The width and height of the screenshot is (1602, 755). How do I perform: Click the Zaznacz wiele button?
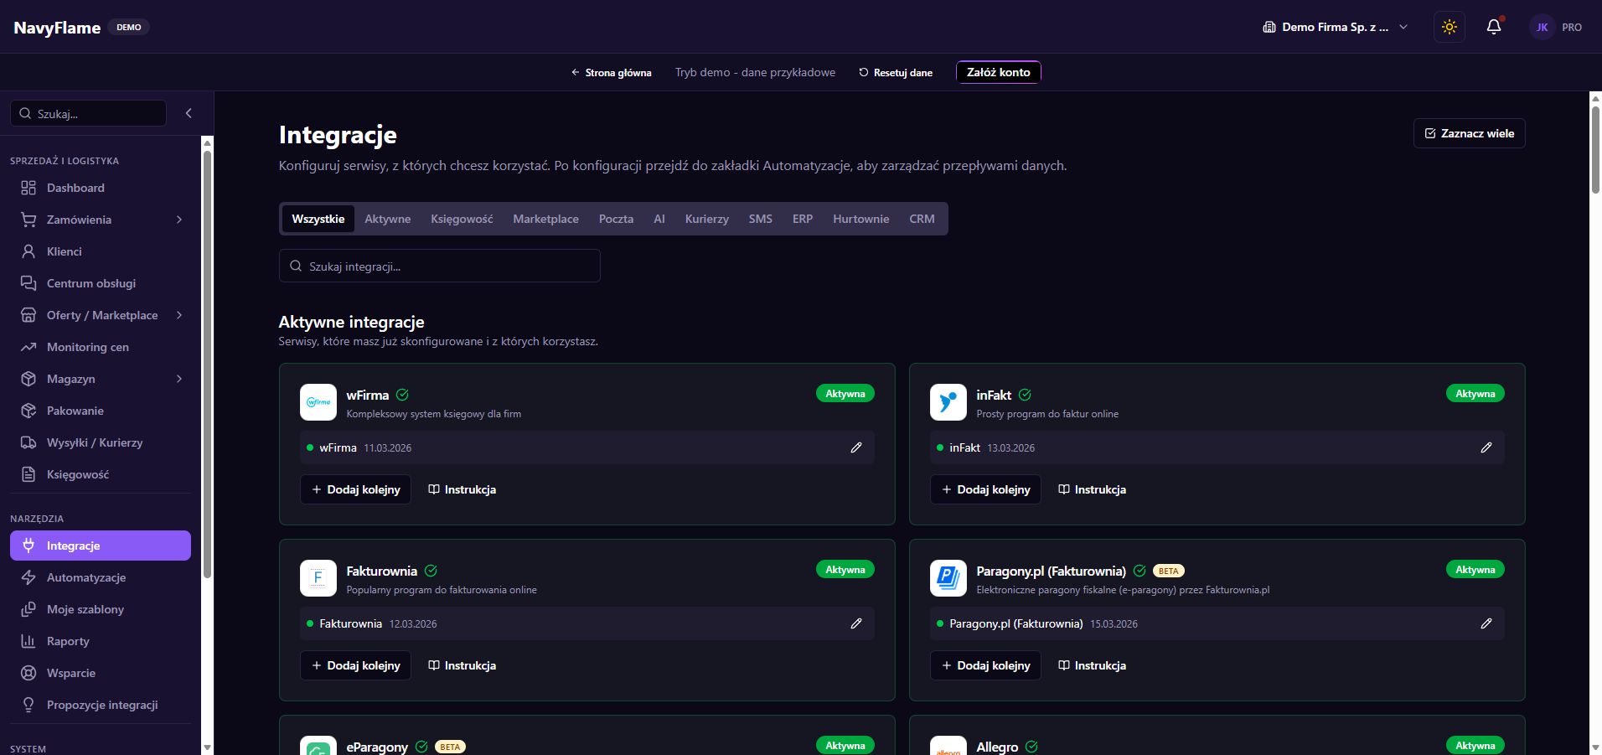1469,133
